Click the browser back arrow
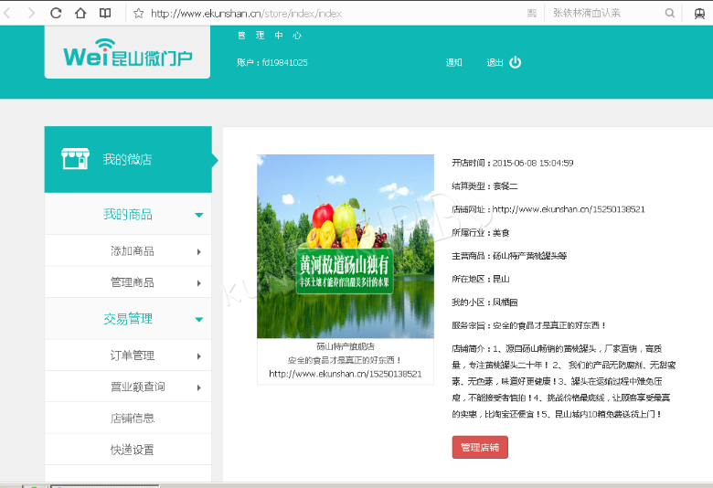Image resolution: width=713 pixels, height=488 pixels. tap(8, 14)
